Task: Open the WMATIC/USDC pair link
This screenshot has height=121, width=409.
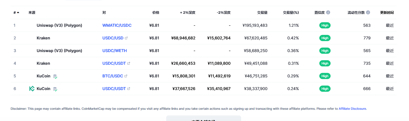Action: 117,25
